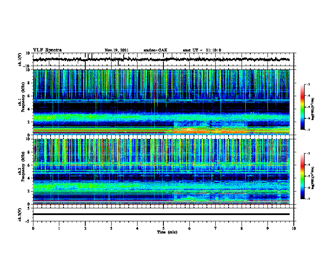Click the log(PSD) label beside ch.2 colorbar
Viewport: 331px width, 256px height.
(x=313, y=177)
